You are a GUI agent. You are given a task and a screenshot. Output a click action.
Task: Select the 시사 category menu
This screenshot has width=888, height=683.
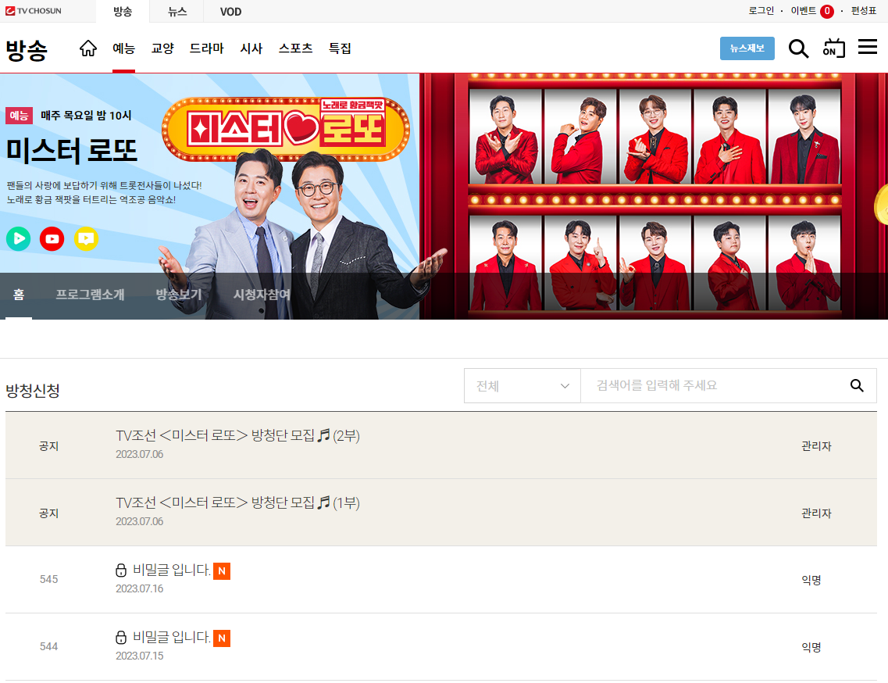tap(251, 48)
